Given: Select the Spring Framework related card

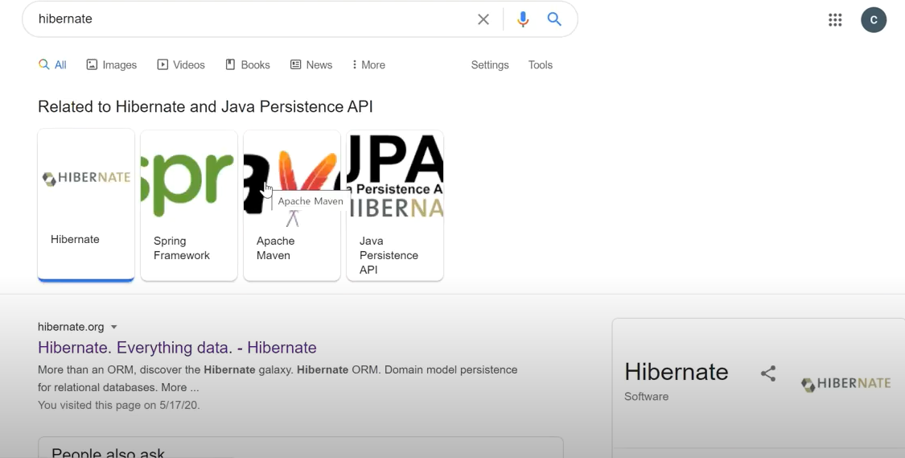Looking at the screenshot, I should pos(189,205).
